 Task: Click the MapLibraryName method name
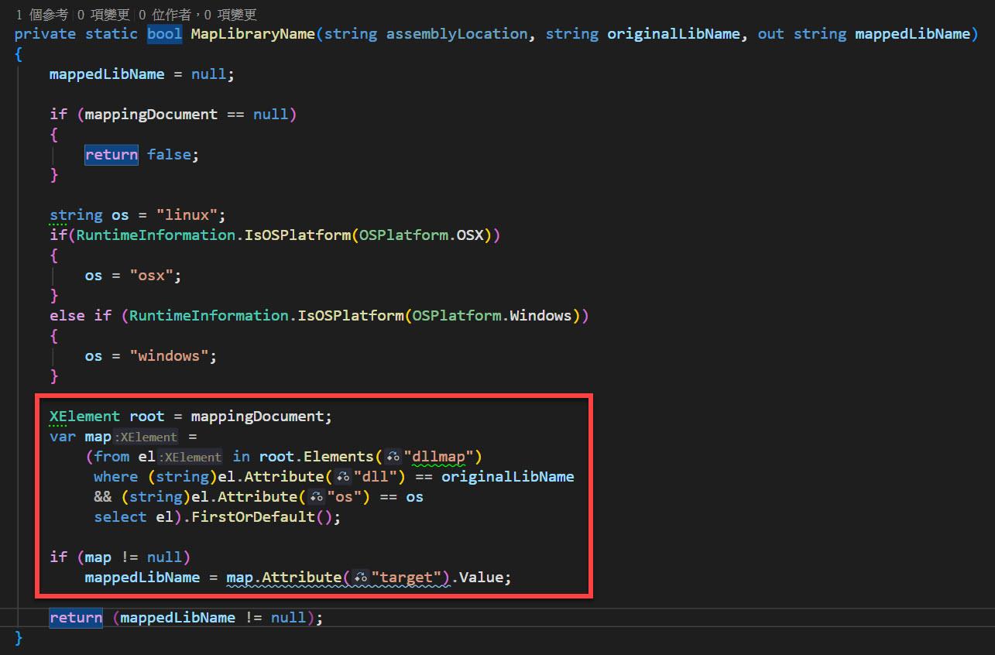[x=253, y=34]
